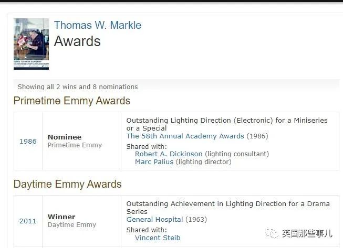
Task: Open the 1986 award year link
Action: (28, 141)
